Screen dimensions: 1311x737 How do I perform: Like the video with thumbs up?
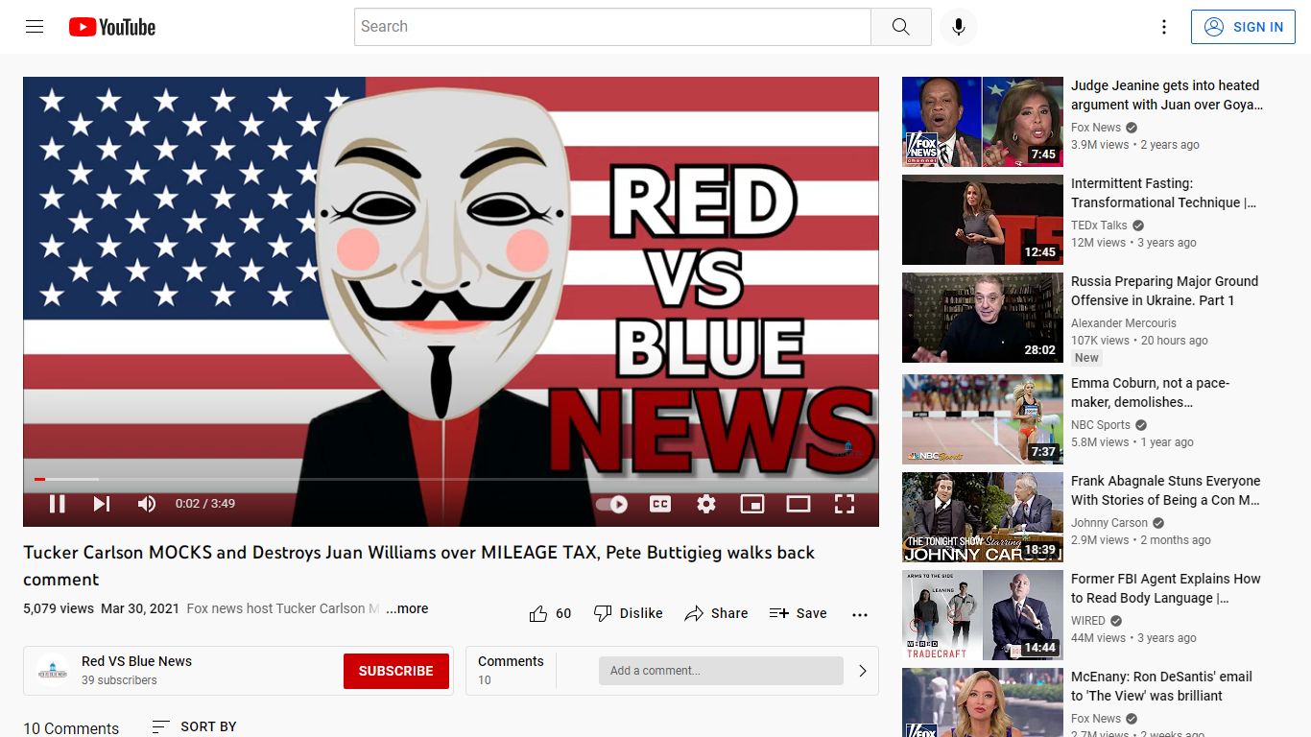pos(550,613)
